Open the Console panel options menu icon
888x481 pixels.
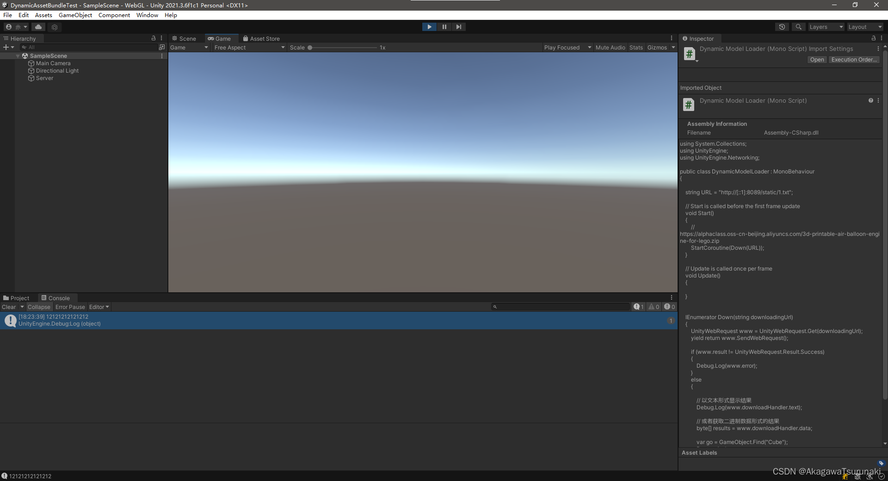[672, 297]
